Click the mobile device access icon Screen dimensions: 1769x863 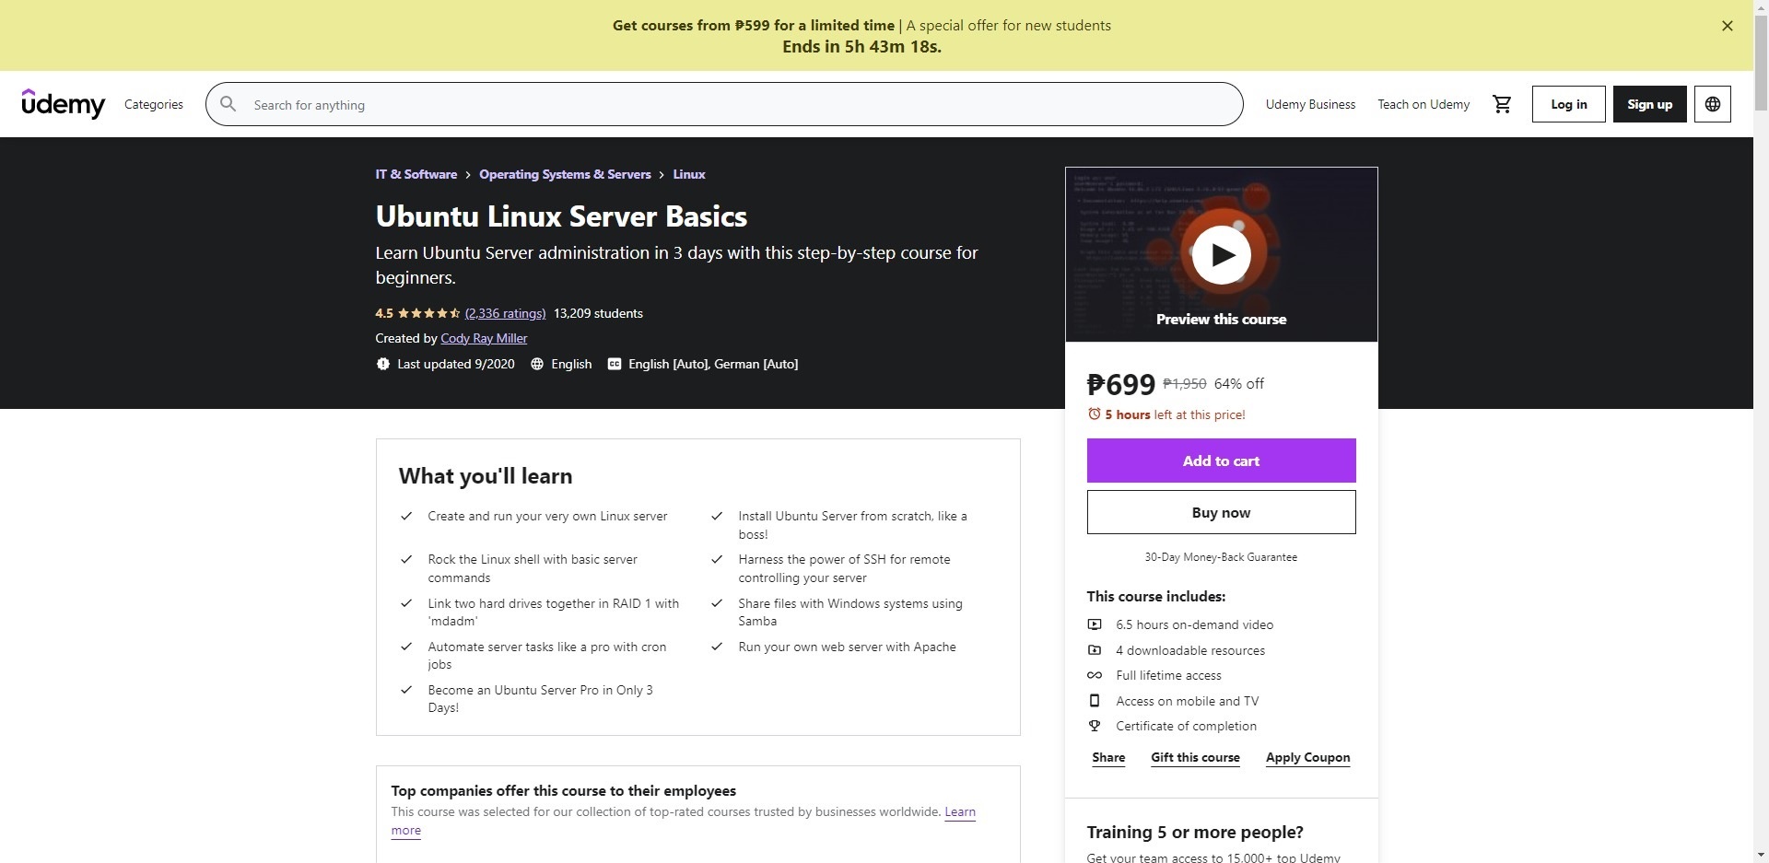coord(1095,701)
